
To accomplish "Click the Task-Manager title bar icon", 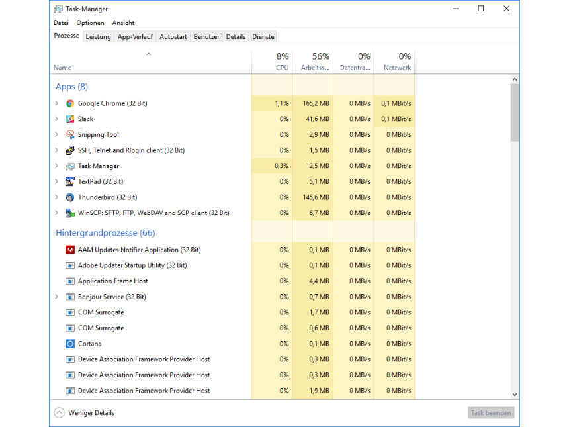I will 58,9.
